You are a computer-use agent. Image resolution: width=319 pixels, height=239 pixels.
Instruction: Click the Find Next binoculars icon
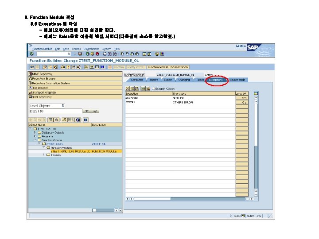(115, 54)
